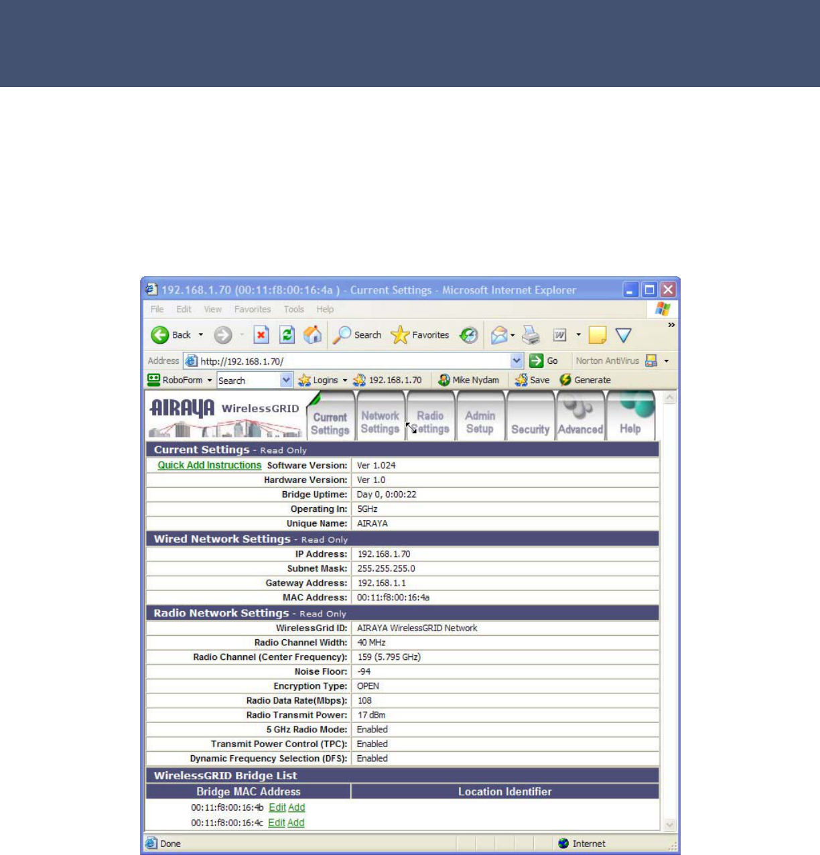Click the page scrollbar down arrow

pos(669,825)
